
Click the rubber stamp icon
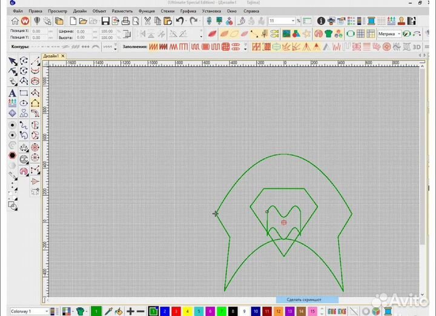coord(401,21)
